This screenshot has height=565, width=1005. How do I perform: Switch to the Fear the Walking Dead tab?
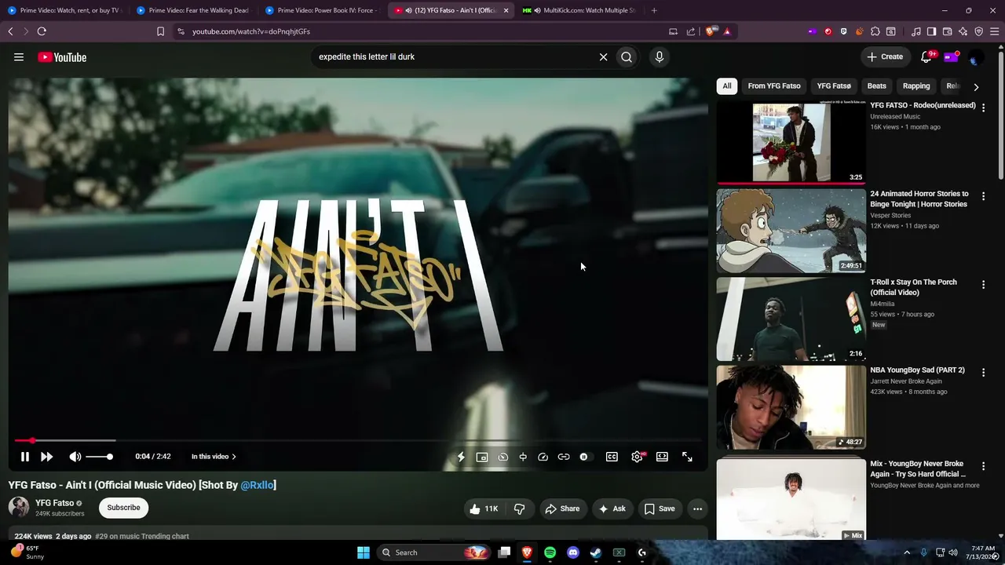pos(192,10)
